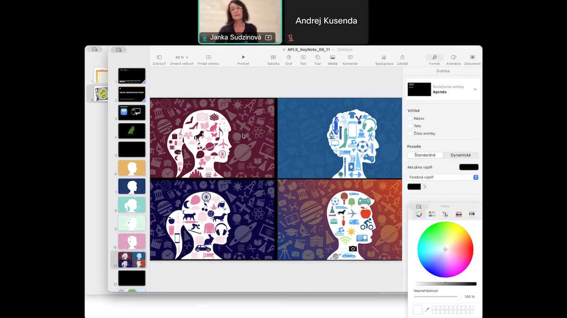Image resolution: width=567 pixels, height=318 pixels.
Task: Select slide 9 light green thumbnail
Action: click(132, 223)
